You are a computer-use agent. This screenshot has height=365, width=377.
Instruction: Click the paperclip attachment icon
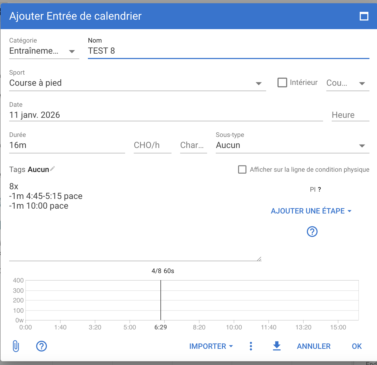(x=16, y=346)
